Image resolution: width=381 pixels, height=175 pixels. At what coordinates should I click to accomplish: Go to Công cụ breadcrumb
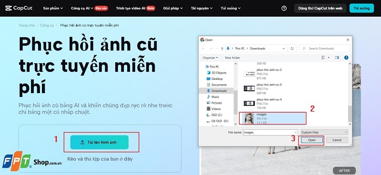pos(47,25)
